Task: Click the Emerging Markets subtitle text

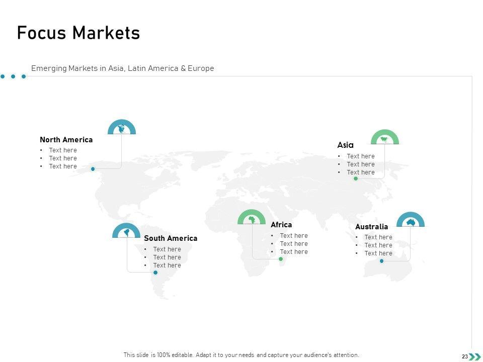Action: (x=122, y=68)
